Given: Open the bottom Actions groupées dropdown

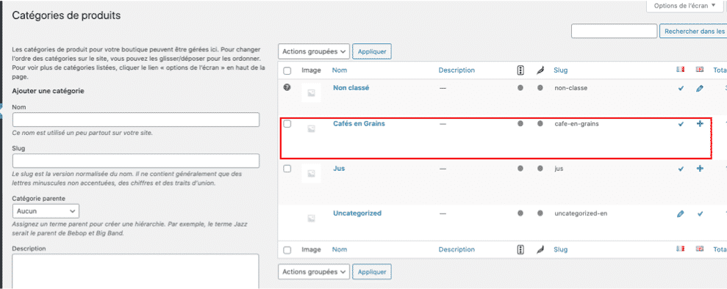Looking at the screenshot, I should click(x=314, y=271).
